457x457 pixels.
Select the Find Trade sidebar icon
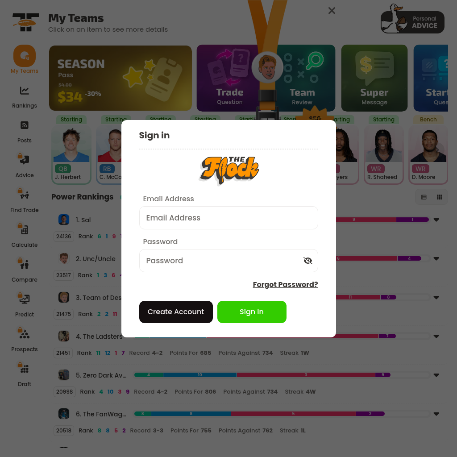[25, 195]
